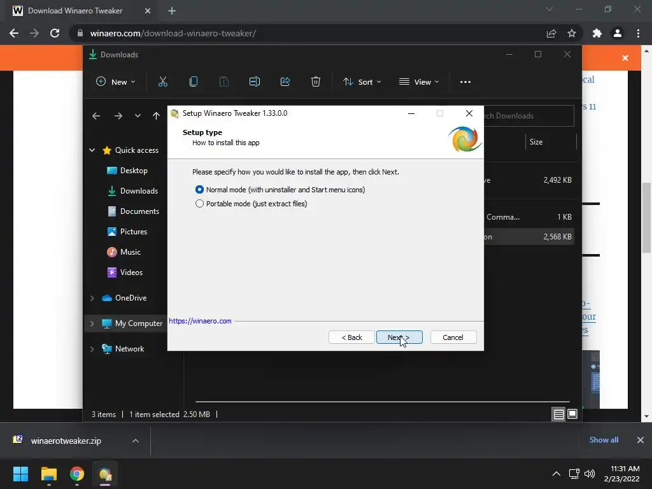Open Documents in Explorer sidebar
This screenshot has height=489, width=652.
pyautogui.click(x=133, y=211)
